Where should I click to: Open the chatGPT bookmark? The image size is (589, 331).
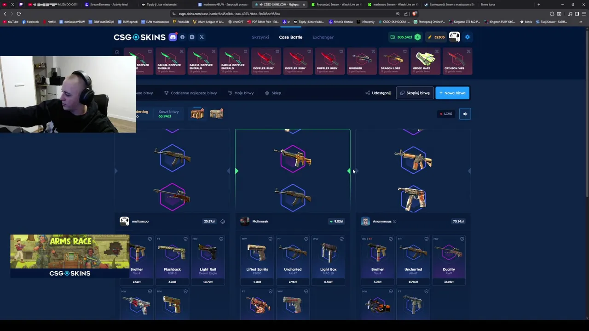[236, 22]
